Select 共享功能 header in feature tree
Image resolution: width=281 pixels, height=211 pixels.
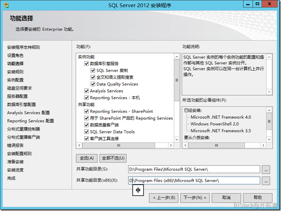tap(86, 104)
